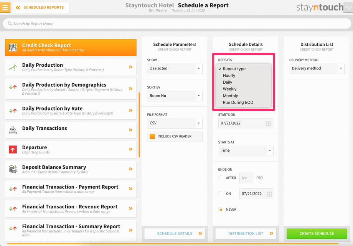Open Financial Transaction Payment Report chevron
353x246 pixels.
[x=130, y=189]
